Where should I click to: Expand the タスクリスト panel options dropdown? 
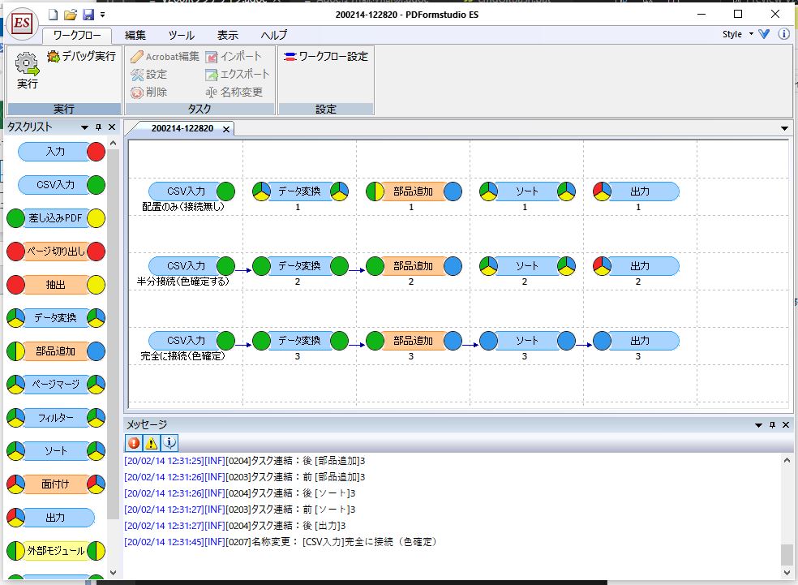tap(84, 127)
